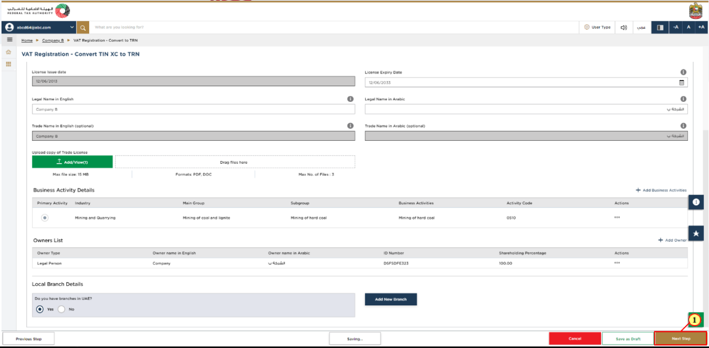Image resolution: width=709 pixels, height=348 pixels.
Task: Show info for Legal Name in English
Action: [350, 99]
